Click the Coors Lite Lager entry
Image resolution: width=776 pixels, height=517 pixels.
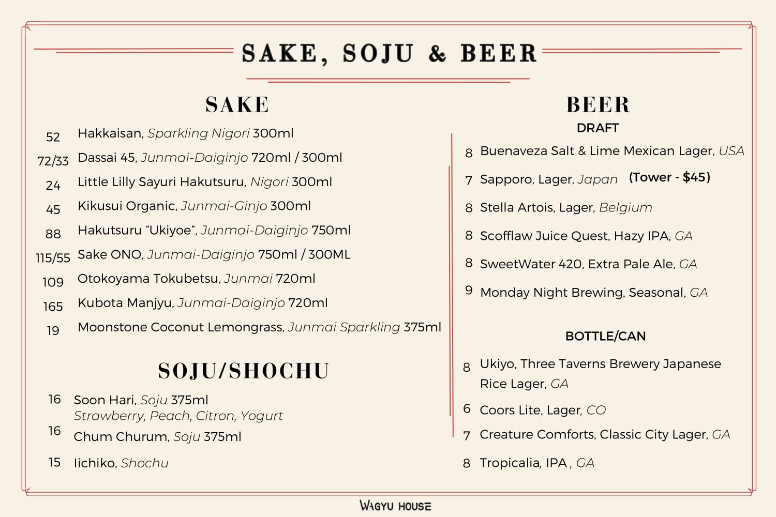click(x=543, y=410)
